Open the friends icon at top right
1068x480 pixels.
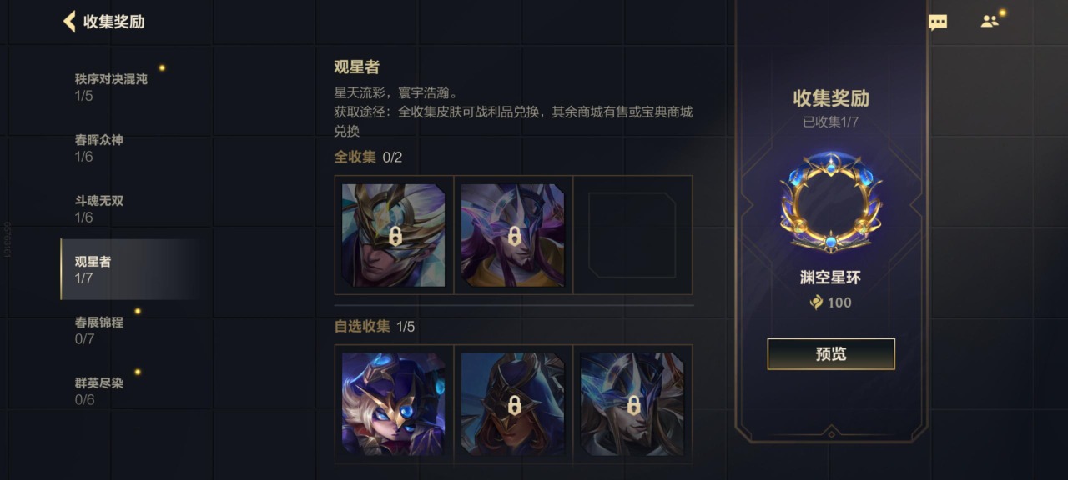click(x=990, y=22)
